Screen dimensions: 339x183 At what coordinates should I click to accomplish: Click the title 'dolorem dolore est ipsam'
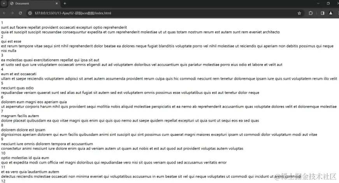point(23,130)
